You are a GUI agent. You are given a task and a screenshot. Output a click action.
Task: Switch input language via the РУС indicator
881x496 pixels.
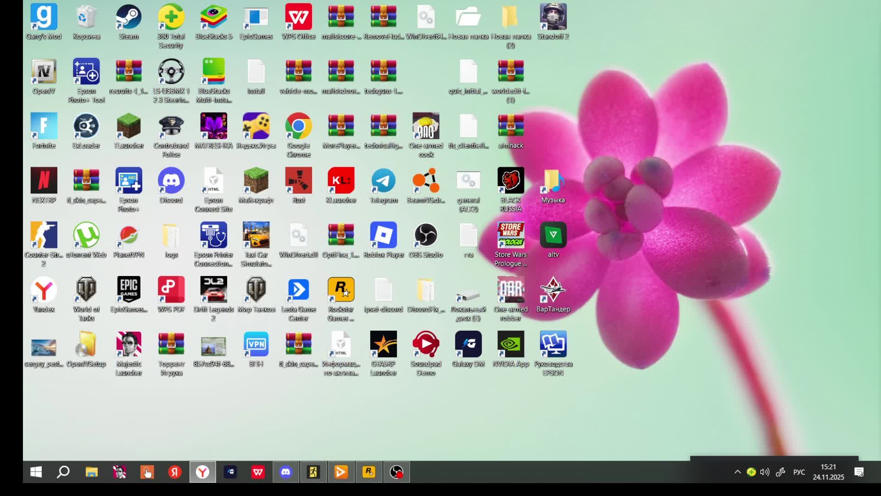point(799,472)
